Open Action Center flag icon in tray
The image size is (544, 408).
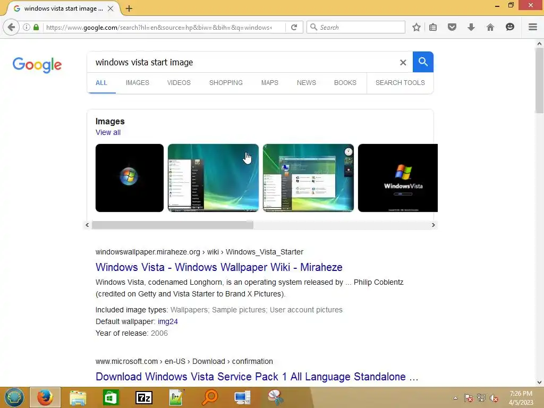click(x=468, y=398)
